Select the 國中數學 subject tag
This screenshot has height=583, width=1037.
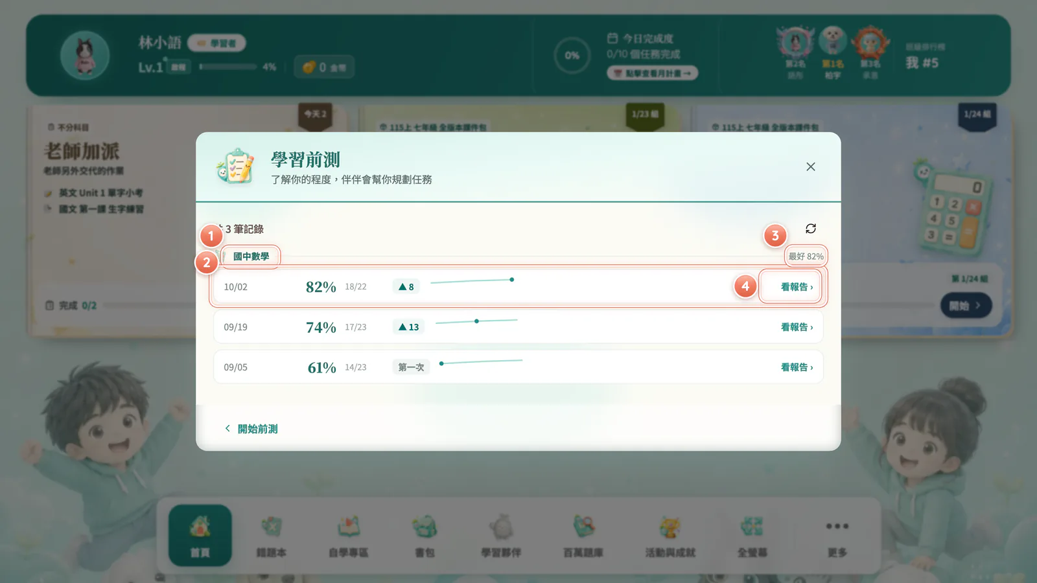250,257
